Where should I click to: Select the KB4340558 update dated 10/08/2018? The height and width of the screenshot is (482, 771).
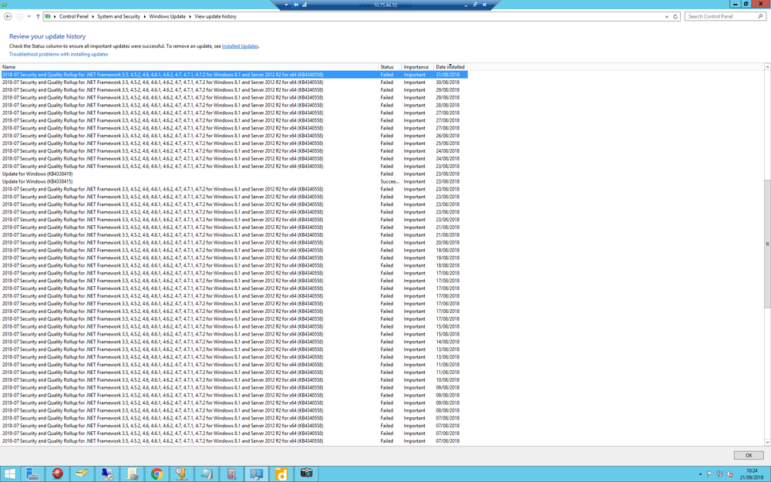(x=234, y=379)
